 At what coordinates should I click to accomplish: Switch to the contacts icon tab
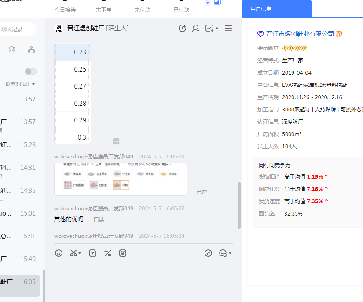click(x=12, y=50)
